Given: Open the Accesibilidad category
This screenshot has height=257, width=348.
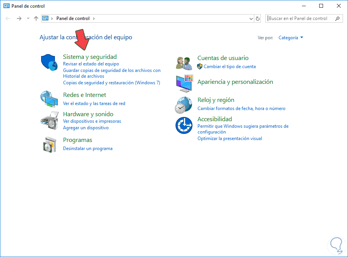Looking at the screenshot, I should (215, 119).
